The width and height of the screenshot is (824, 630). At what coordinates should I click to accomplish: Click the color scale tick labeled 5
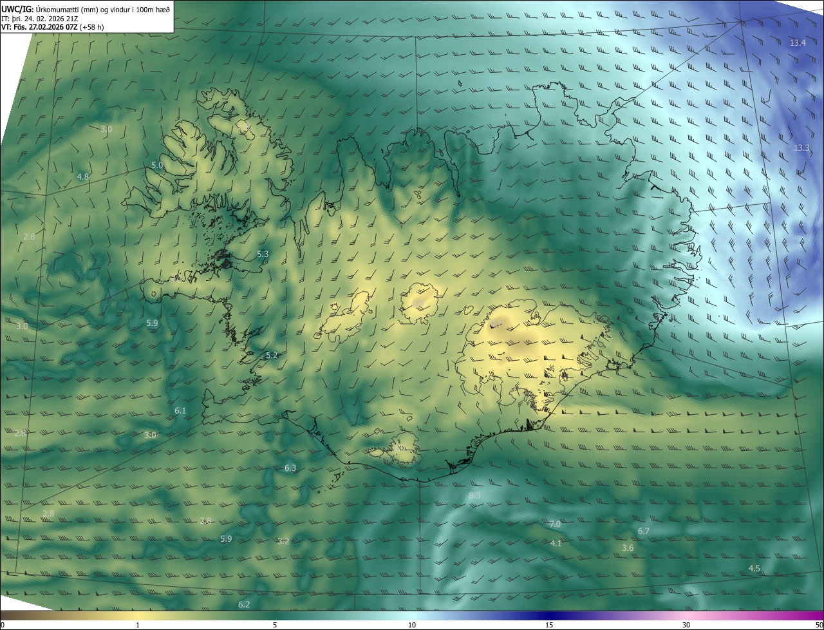click(x=275, y=625)
